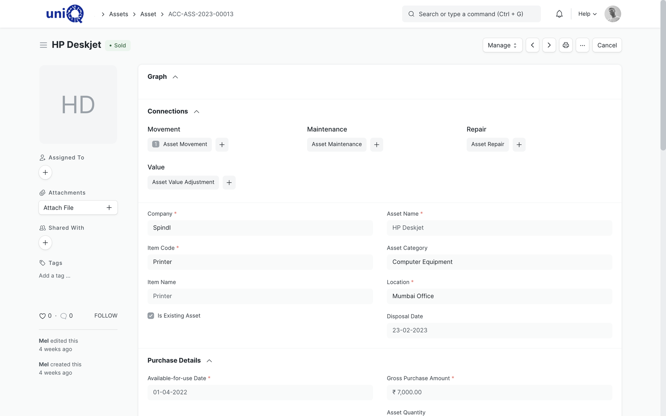Click the Location field Mumbai Office

(x=499, y=296)
